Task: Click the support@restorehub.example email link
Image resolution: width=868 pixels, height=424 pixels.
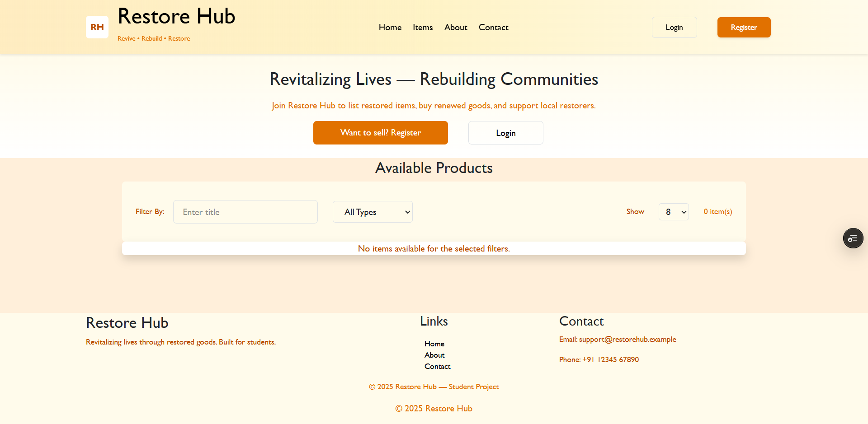Action: (x=627, y=339)
